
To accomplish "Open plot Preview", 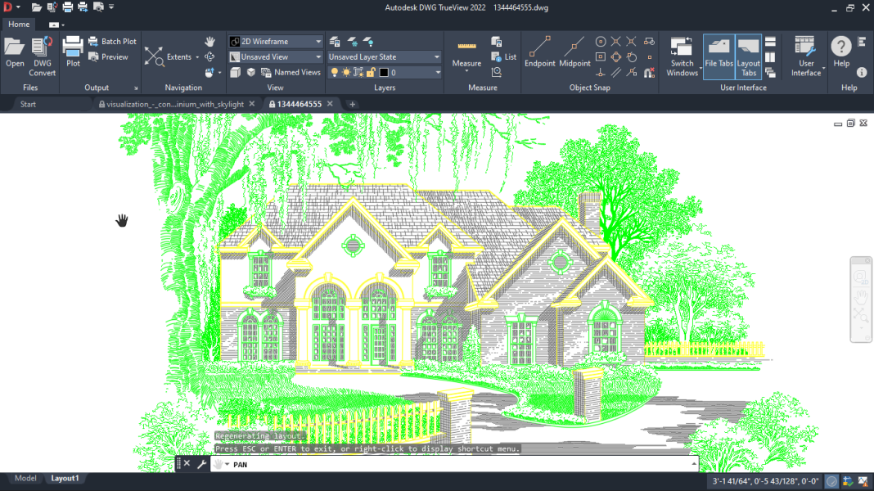I will tap(108, 56).
